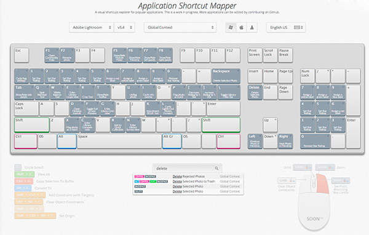This screenshot has height=235, width=369.
Task: Toggle the Ctrl key next to first OS key
Action: (x=26, y=141)
